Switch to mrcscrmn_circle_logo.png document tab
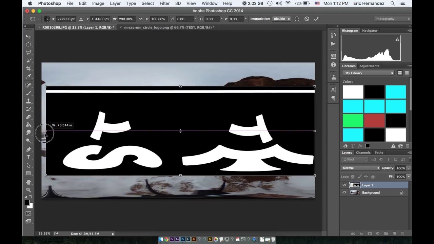This screenshot has height=244, width=434. click(169, 27)
